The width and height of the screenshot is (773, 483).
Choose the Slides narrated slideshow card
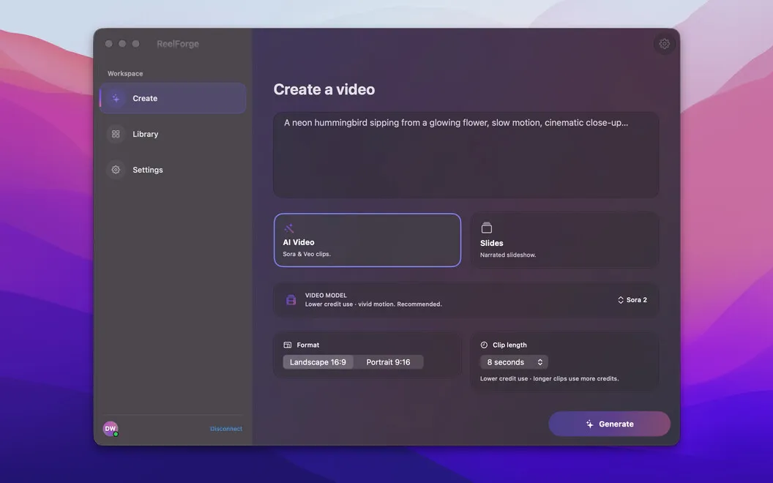[564, 240]
